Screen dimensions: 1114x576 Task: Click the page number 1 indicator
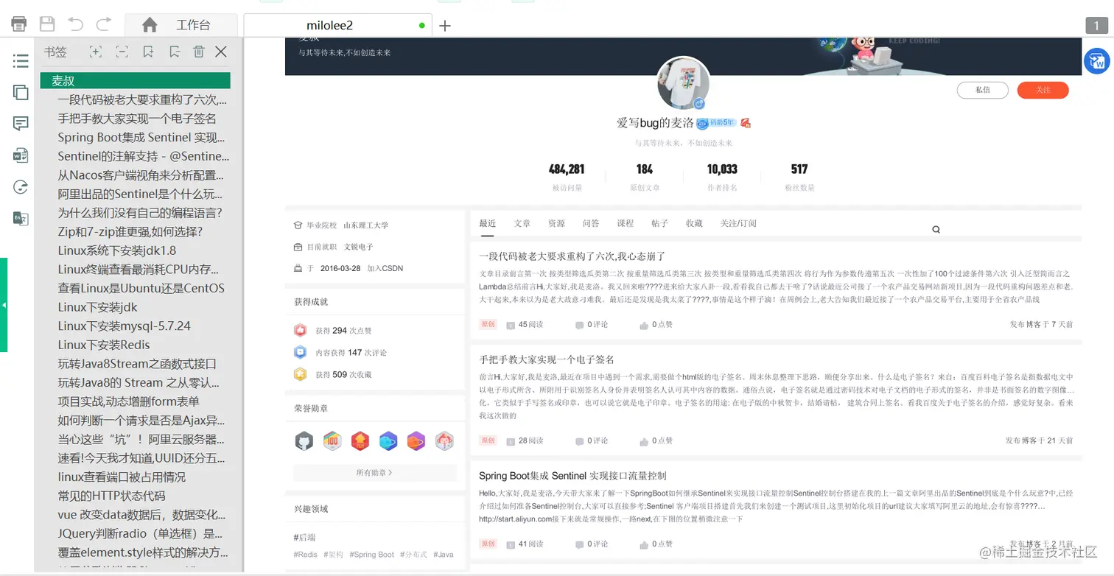coord(1096,26)
